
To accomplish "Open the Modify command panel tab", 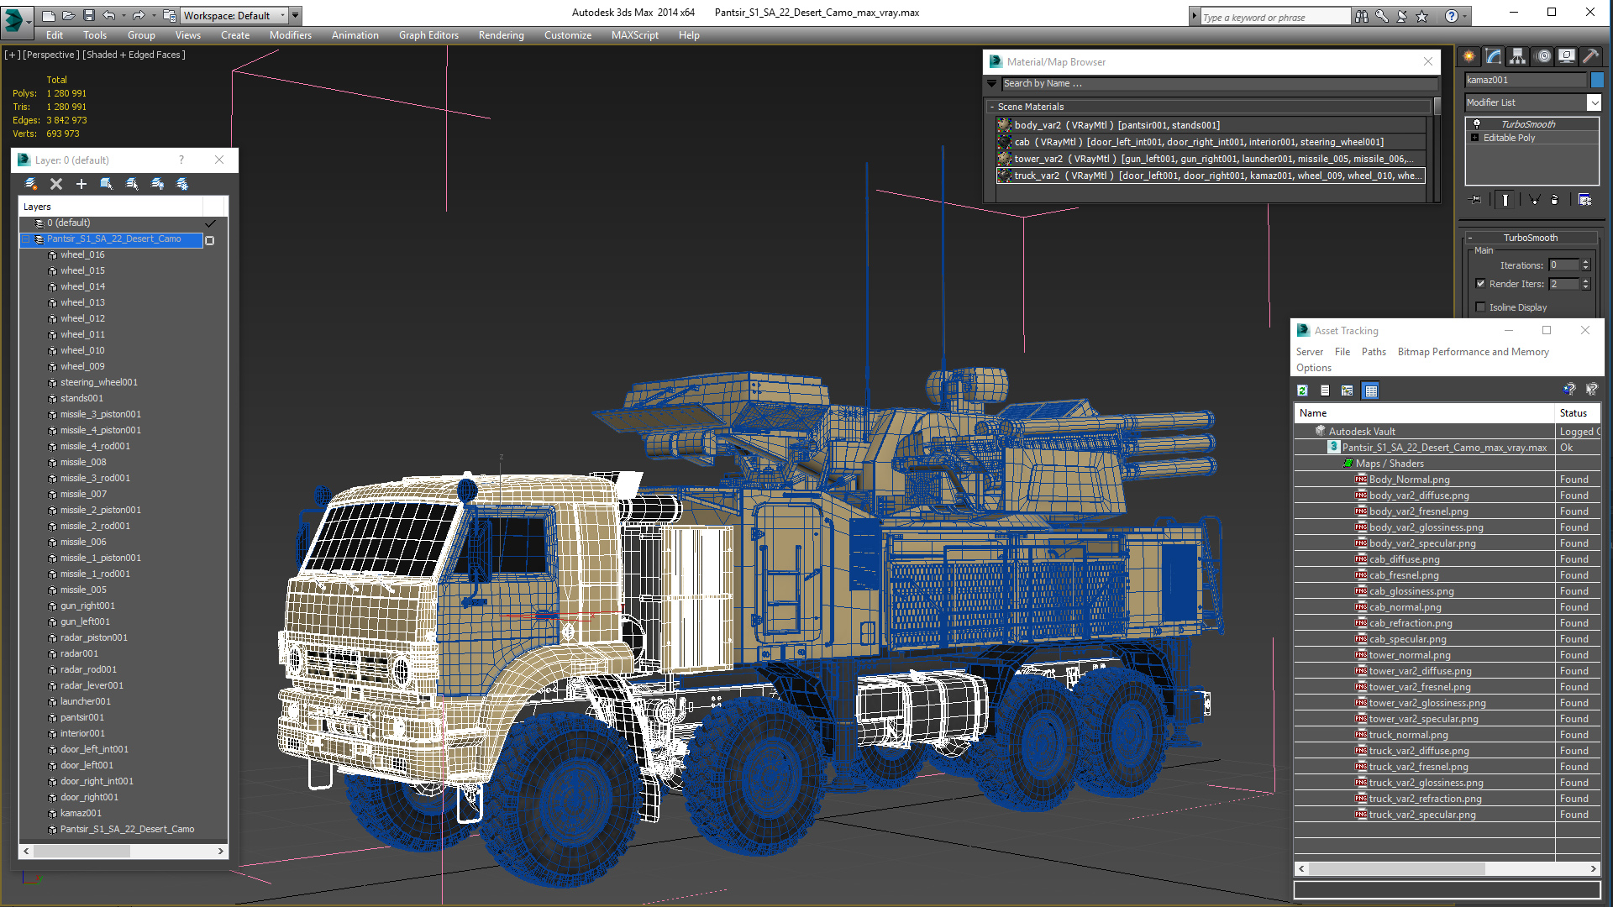I will click(1494, 56).
